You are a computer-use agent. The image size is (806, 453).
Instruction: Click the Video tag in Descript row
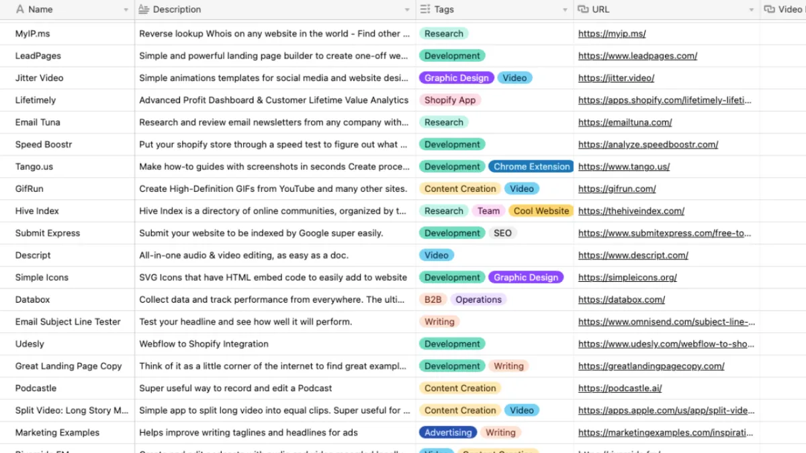(437, 255)
